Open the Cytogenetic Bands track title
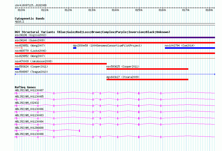This screenshot has width=222, height=151. pos(30,18)
